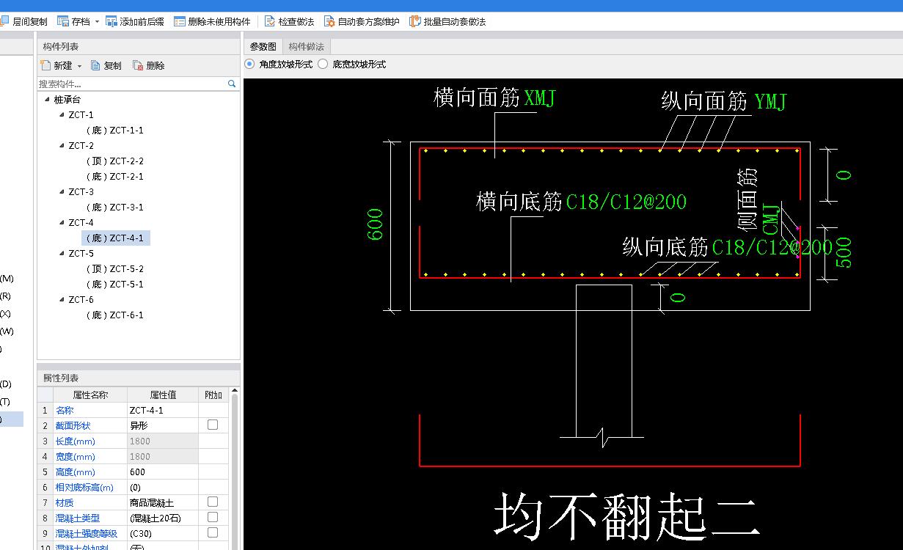Collapse the ZCT-3 tree node
The width and height of the screenshot is (903, 550).
(62, 191)
